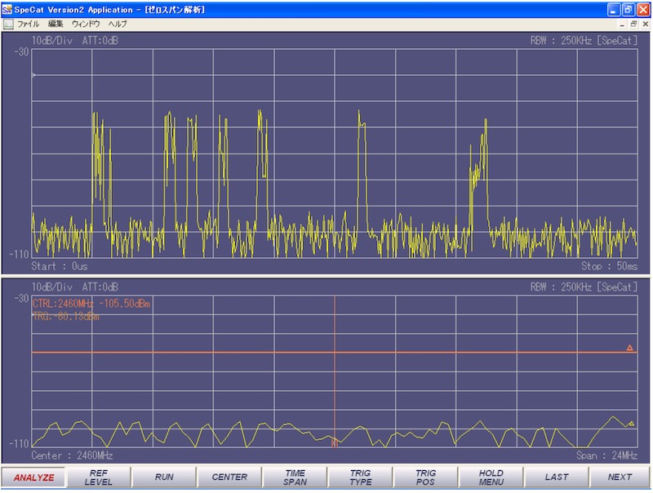Open the ファイル menu

click(x=29, y=24)
